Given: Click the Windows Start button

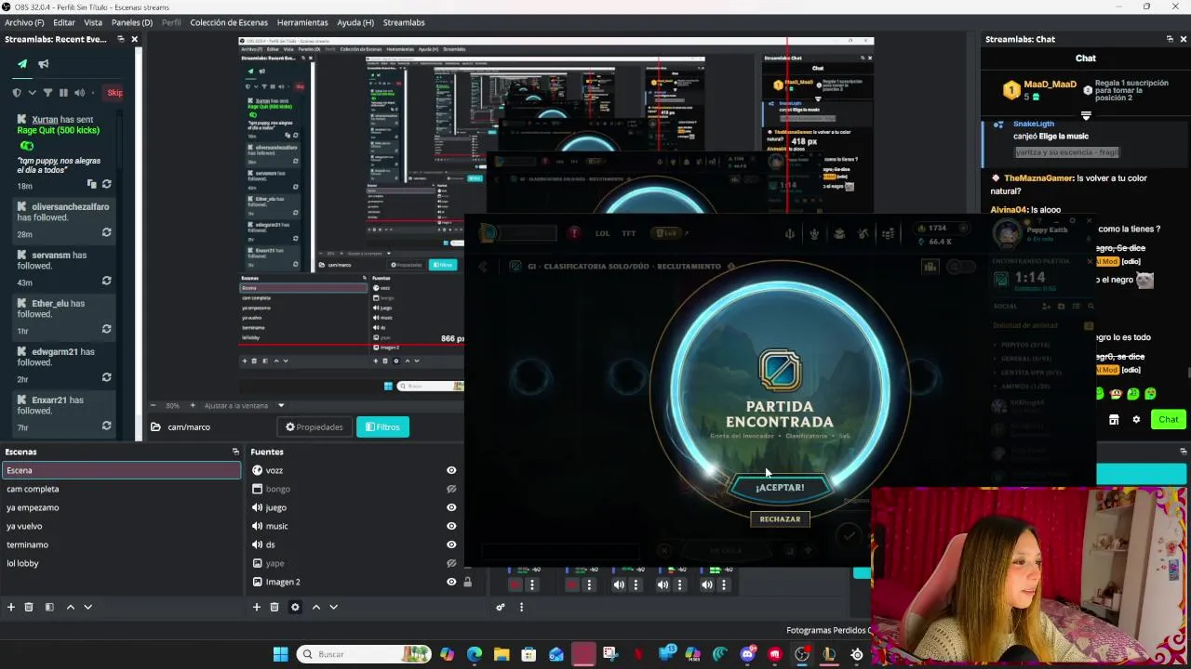Looking at the screenshot, I should [280, 654].
